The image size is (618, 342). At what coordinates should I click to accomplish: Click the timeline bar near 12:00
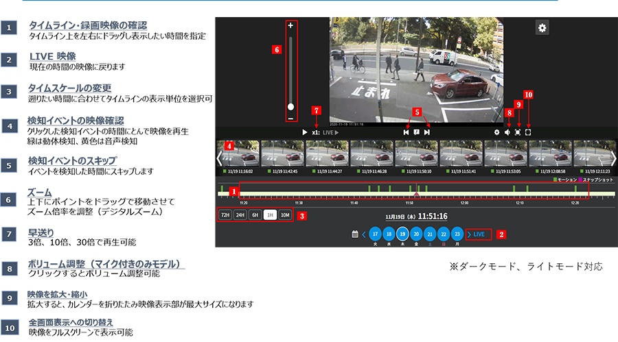coord(464,194)
